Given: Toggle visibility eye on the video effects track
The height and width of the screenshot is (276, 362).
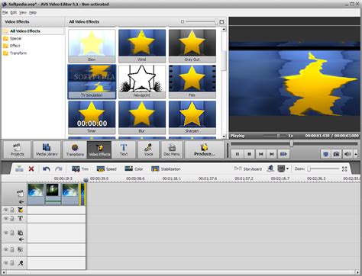Looking at the screenshot, I should pos(5,210).
